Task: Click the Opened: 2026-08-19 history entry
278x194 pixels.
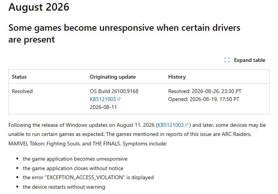Action: point(204,99)
